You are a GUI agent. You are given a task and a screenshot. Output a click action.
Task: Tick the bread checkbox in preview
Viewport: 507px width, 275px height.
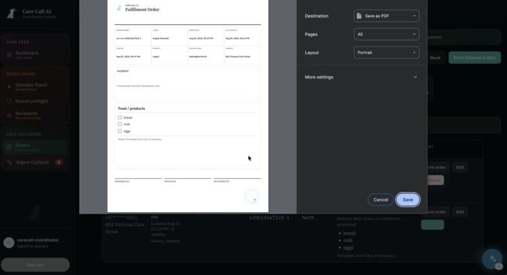[x=120, y=117]
